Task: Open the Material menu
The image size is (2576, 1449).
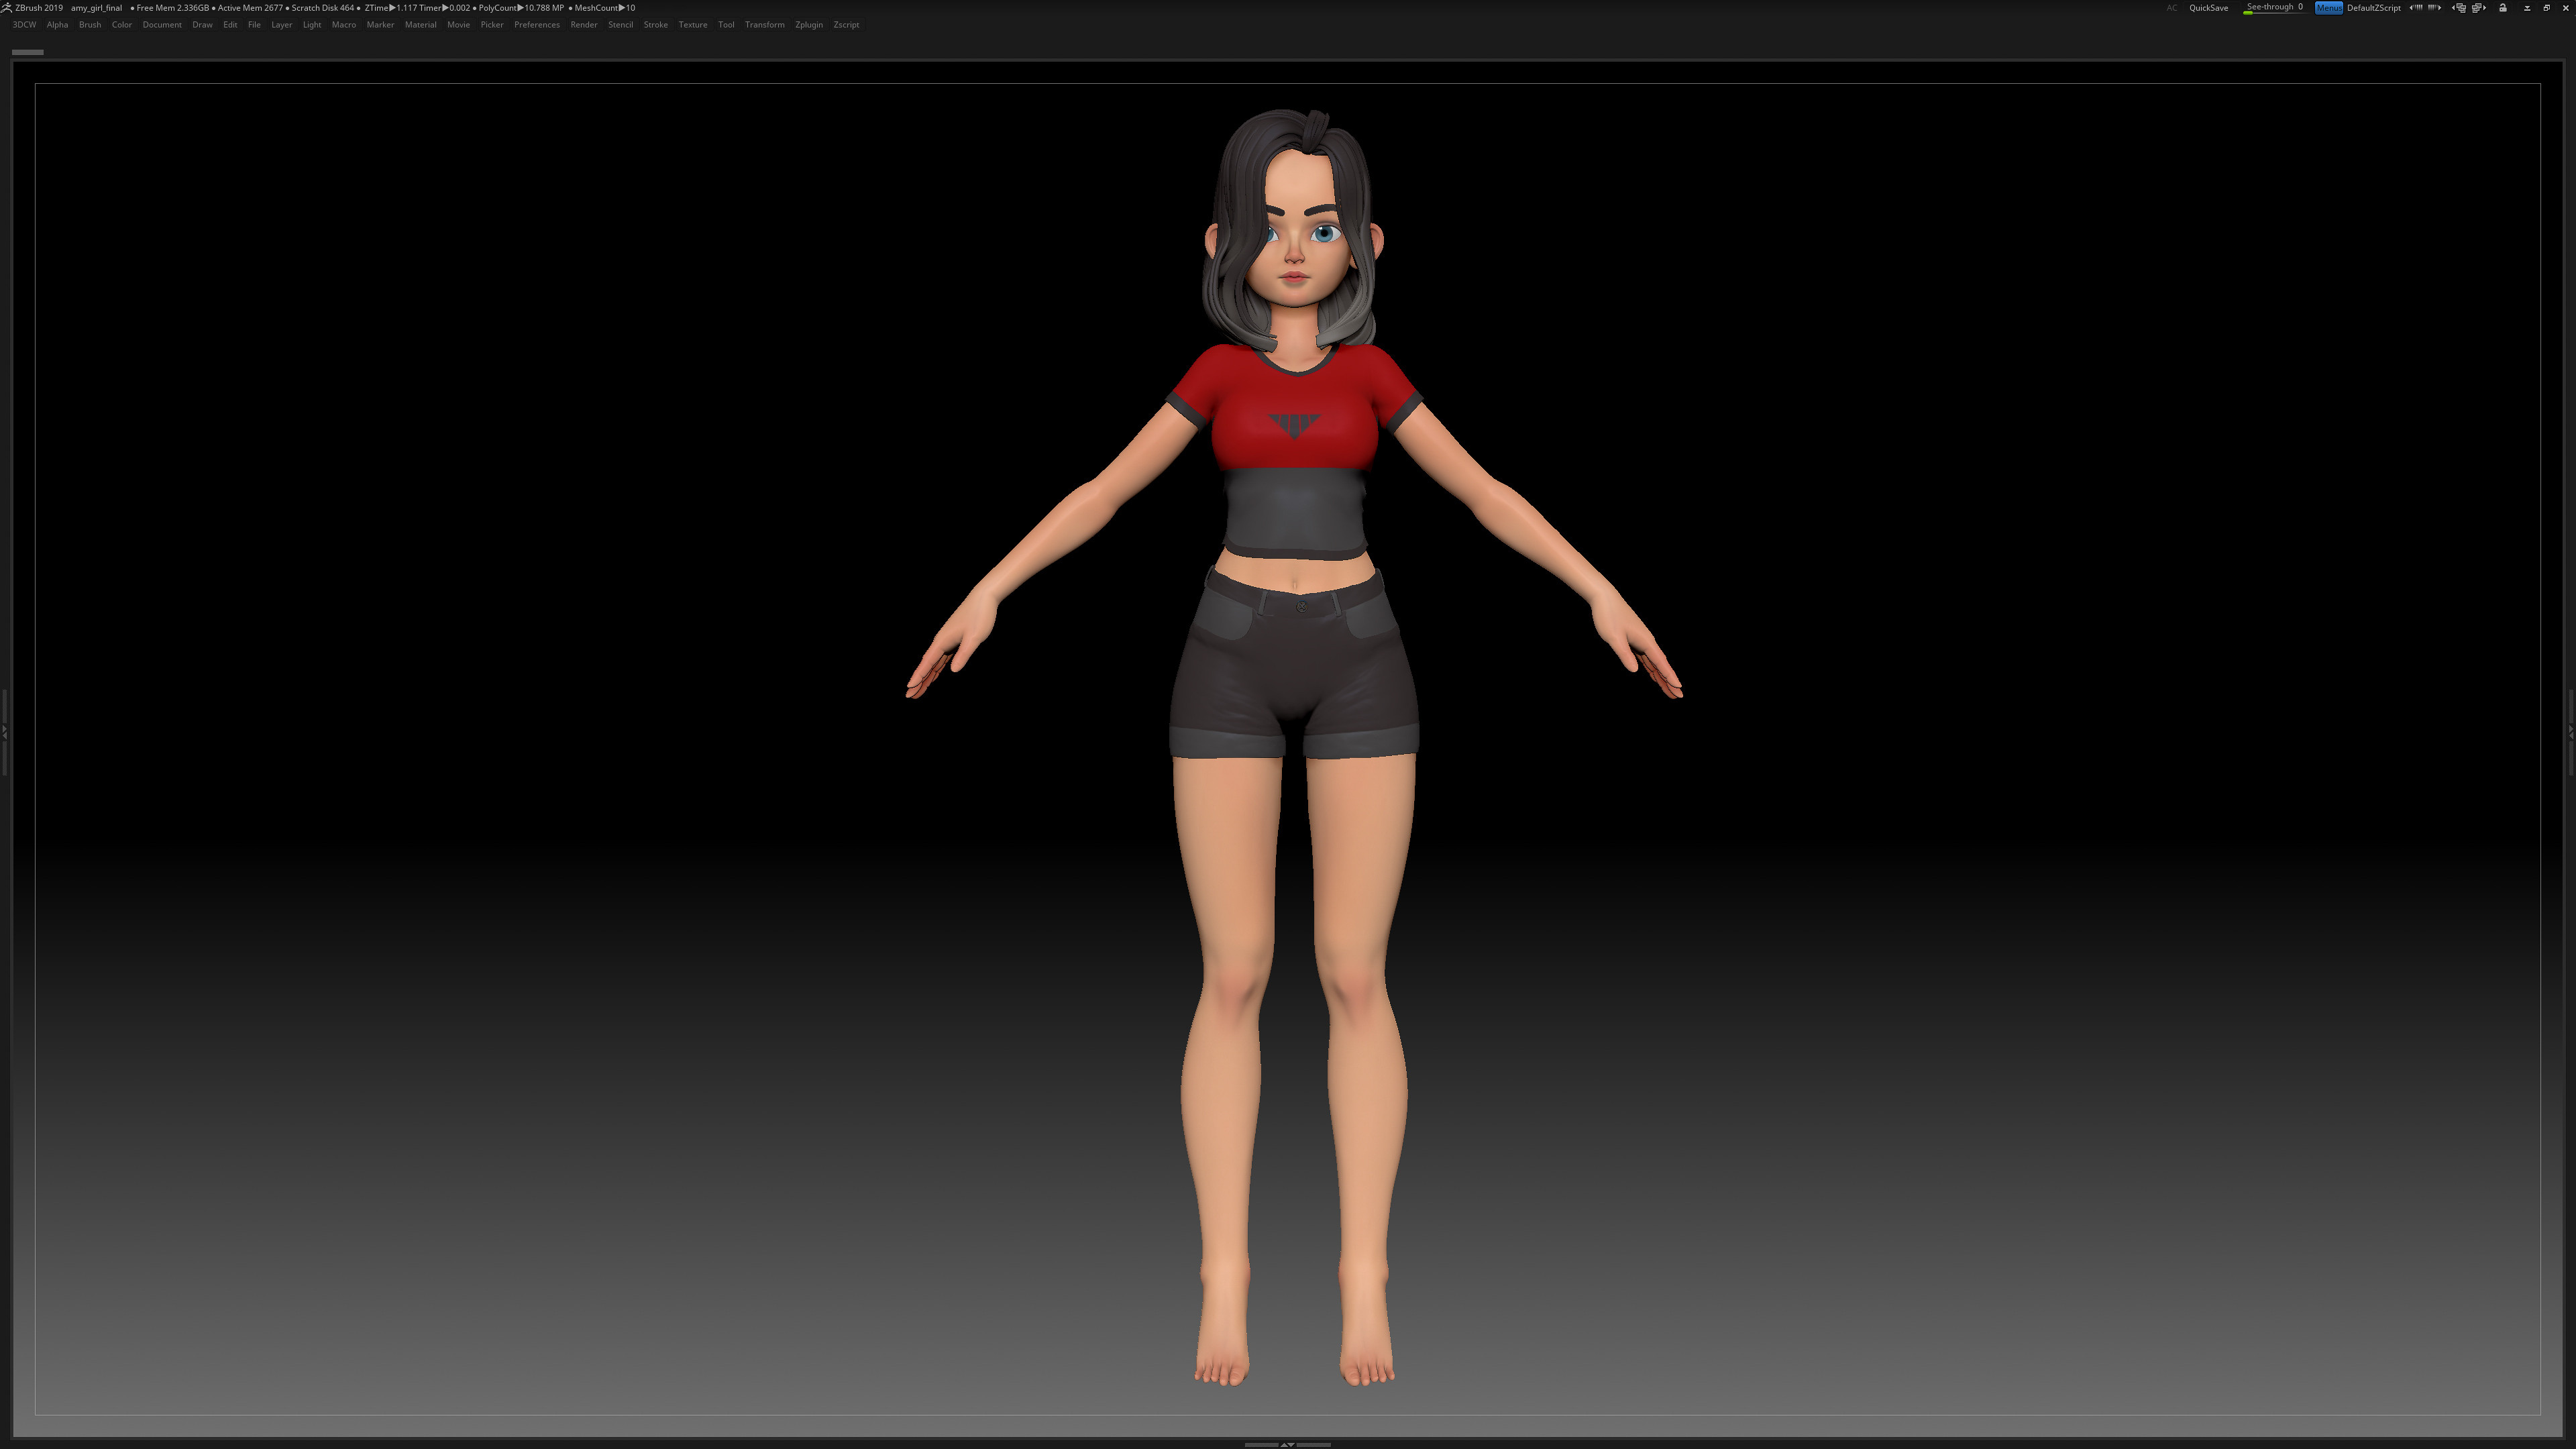Action: 420,25
